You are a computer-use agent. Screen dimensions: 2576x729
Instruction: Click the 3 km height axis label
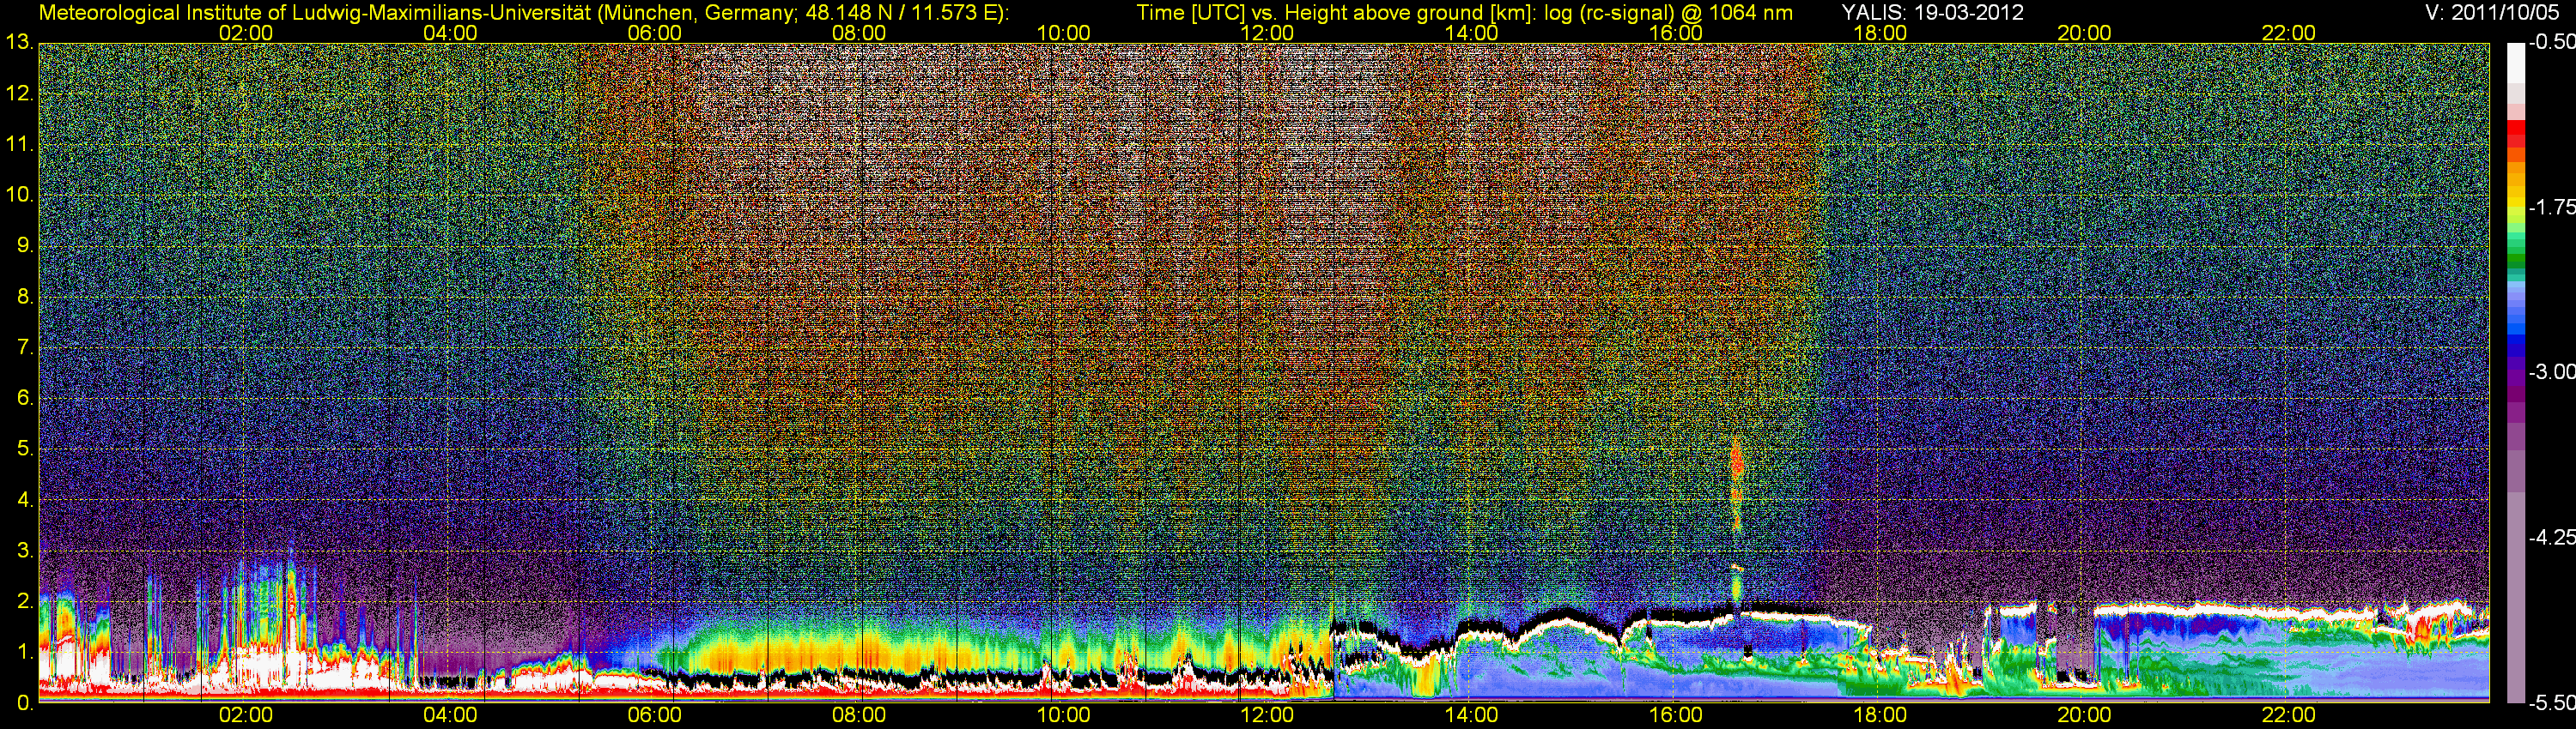tap(25, 551)
